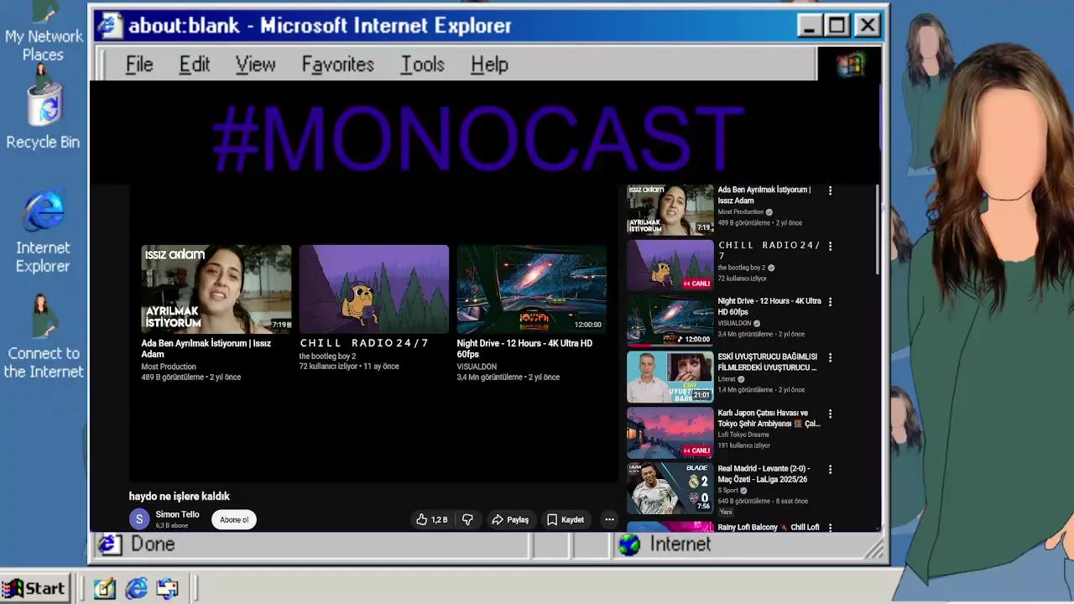
Task: Click the third quick launch taskbar icon
Action: pos(167,589)
